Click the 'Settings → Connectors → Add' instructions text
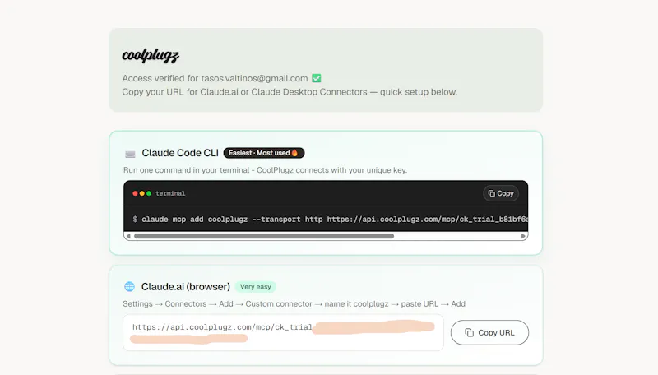The height and width of the screenshot is (375, 658). tap(294, 303)
